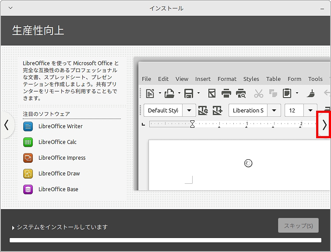331x252 pixels.
Task: Click the システムをインストールしています status text
Action: [x=62, y=227]
